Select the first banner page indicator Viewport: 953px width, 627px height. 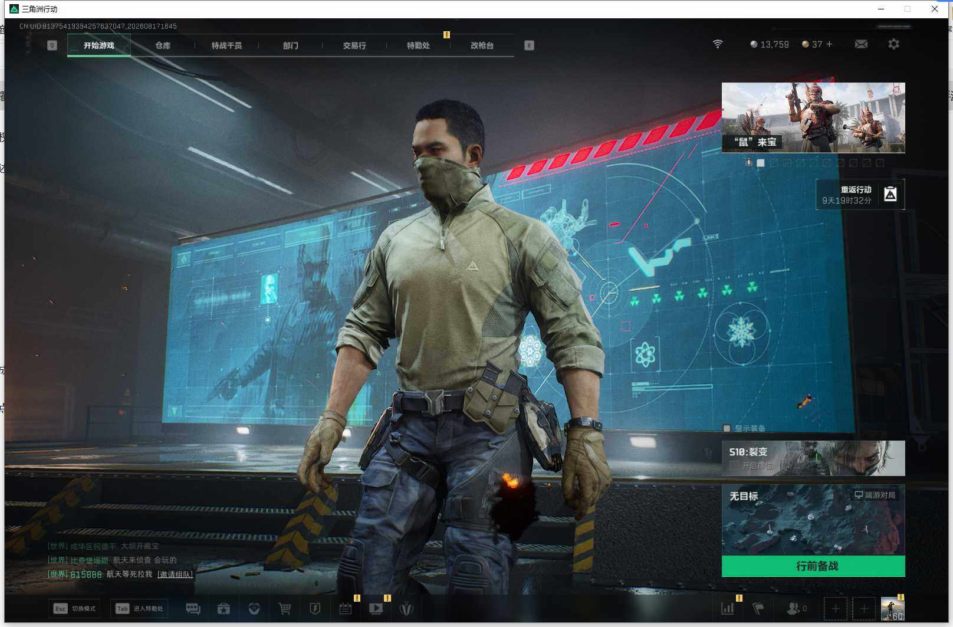[761, 163]
